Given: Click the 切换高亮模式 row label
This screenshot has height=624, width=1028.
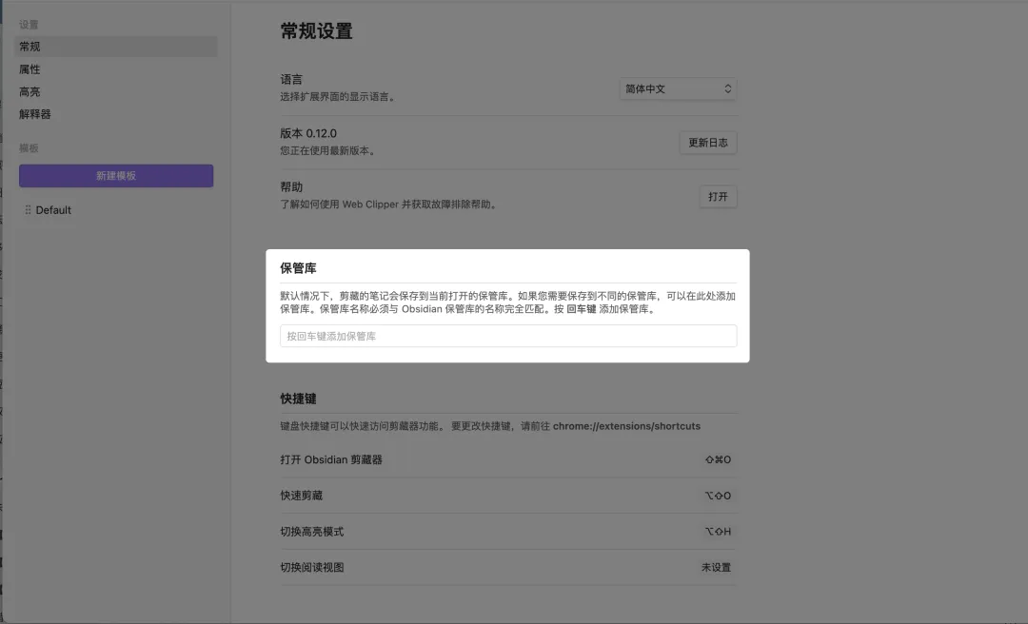Looking at the screenshot, I should pos(312,532).
